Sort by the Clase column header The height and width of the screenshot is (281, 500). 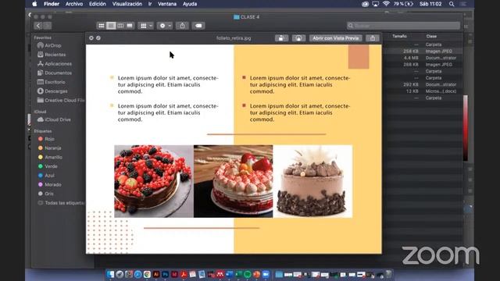431,37
